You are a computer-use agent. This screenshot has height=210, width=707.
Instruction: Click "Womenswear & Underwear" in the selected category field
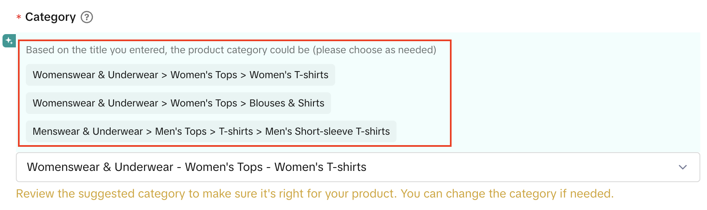click(100, 167)
